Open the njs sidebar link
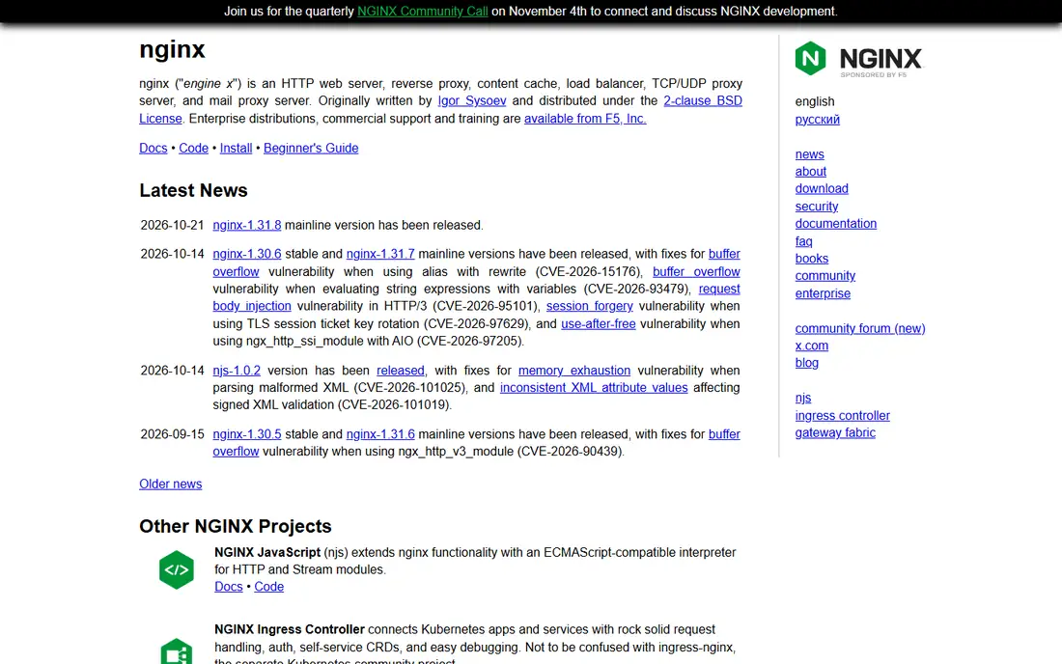Screen dimensions: 1062x664 [x=802, y=398]
